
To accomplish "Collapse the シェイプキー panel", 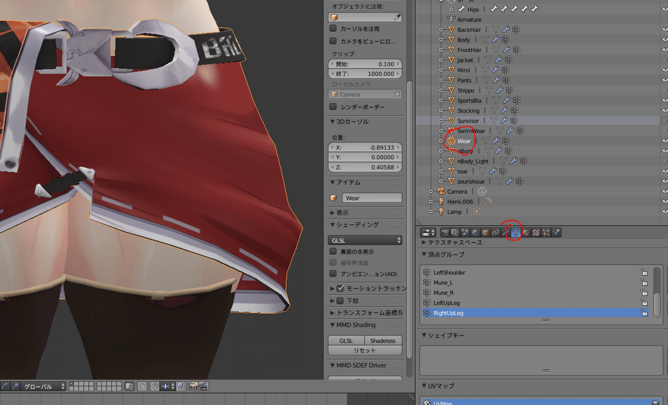I will point(424,335).
